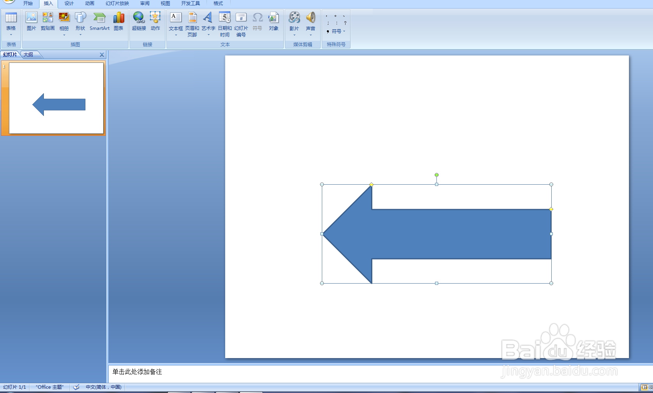Click the green rotation handle of the arrow
Image resolution: width=653 pixels, height=393 pixels.
point(436,175)
